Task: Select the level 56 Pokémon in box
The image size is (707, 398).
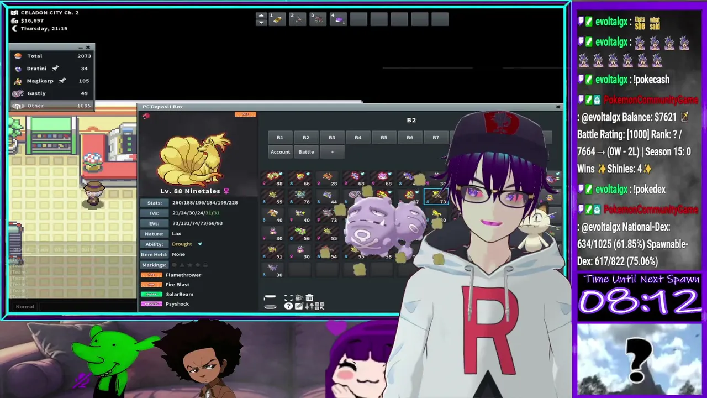Action: click(x=301, y=234)
